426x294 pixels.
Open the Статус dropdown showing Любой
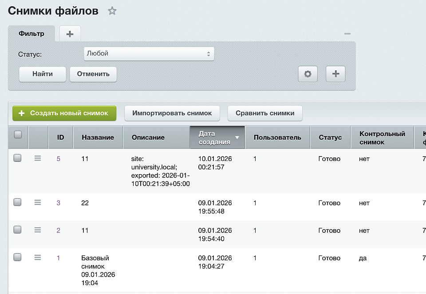pos(149,54)
